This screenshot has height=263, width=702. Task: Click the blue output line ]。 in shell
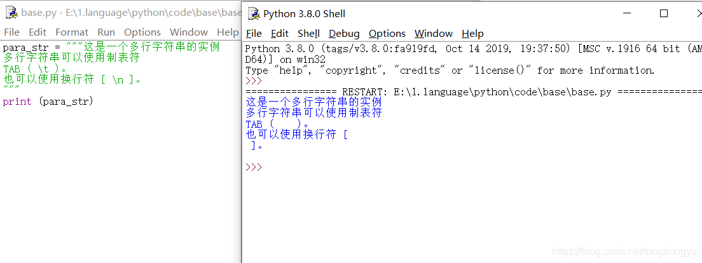257,145
